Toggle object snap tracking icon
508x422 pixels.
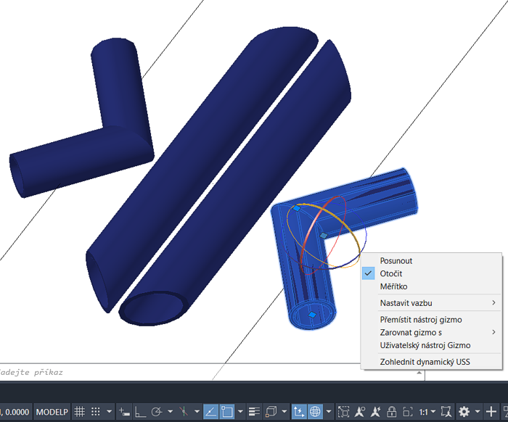pos(210,411)
